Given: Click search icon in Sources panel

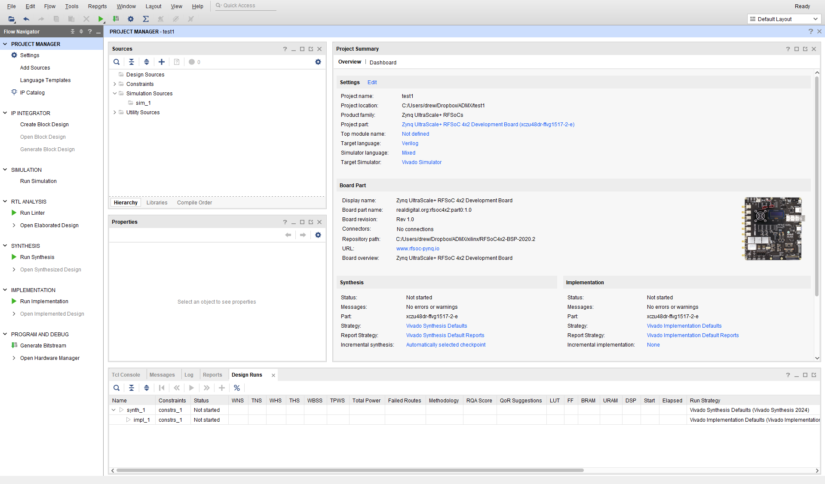Looking at the screenshot, I should [117, 62].
